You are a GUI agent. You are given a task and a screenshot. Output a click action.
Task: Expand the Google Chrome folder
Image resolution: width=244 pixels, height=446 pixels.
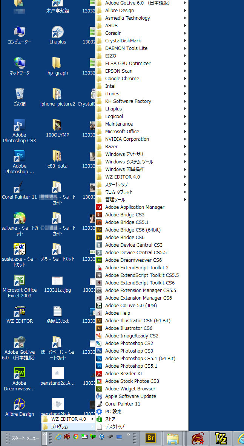click(x=142, y=79)
